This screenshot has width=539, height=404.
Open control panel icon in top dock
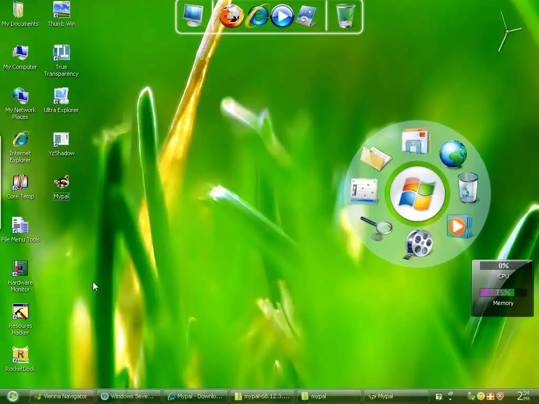pos(307,16)
